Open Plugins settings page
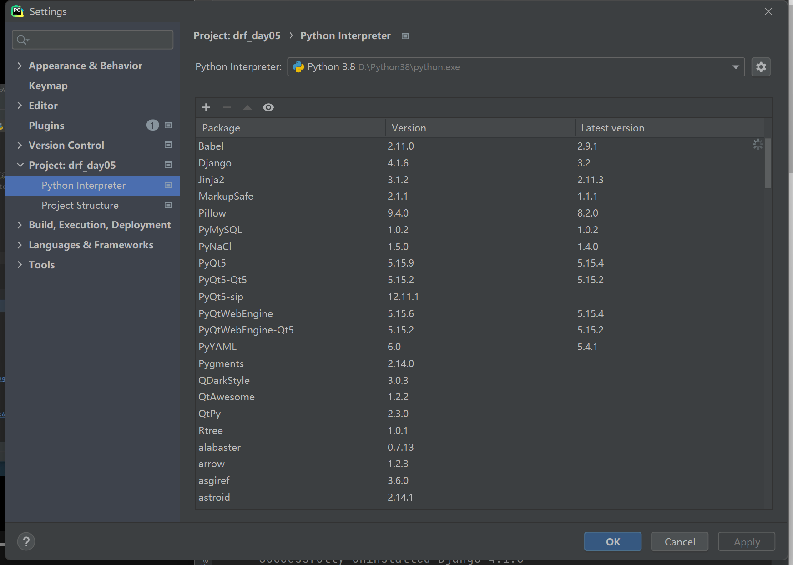 coord(46,126)
